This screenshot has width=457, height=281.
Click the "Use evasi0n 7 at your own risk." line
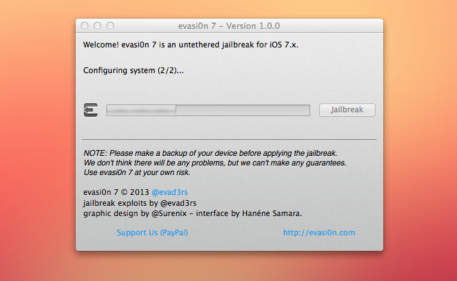coord(137,173)
